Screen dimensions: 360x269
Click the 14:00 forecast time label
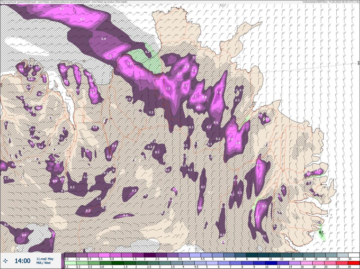pos(22,261)
